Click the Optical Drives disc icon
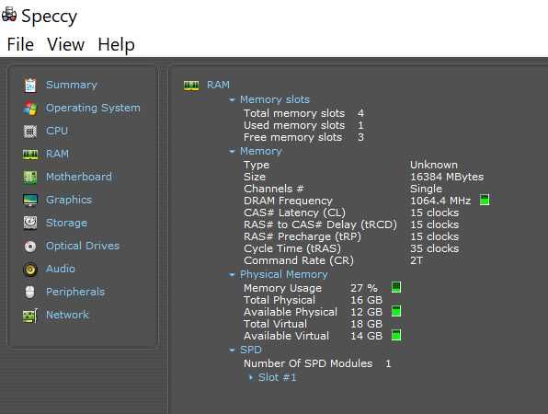Screen dimensions: 548x414 (30, 247)
